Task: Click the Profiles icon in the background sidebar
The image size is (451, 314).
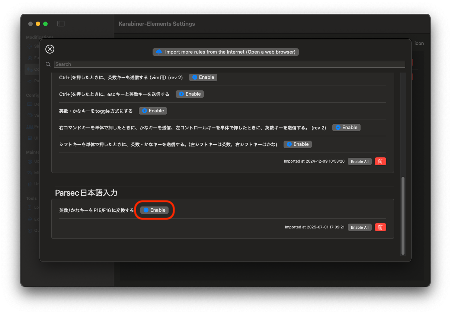Action: pos(30,127)
